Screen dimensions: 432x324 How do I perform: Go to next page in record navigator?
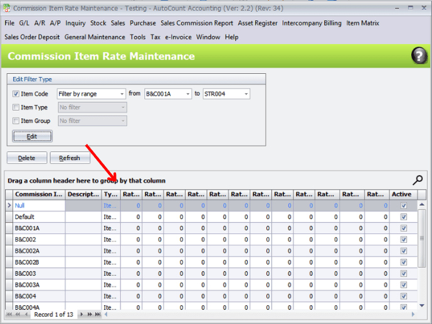tap(90, 314)
